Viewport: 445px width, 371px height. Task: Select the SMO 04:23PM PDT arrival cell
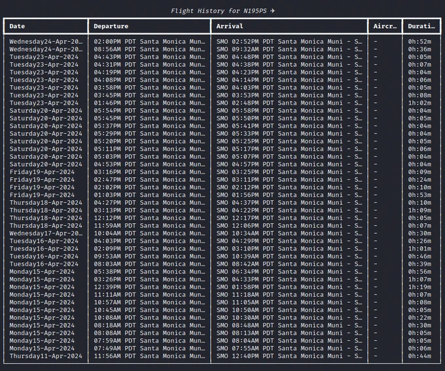point(289,72)
